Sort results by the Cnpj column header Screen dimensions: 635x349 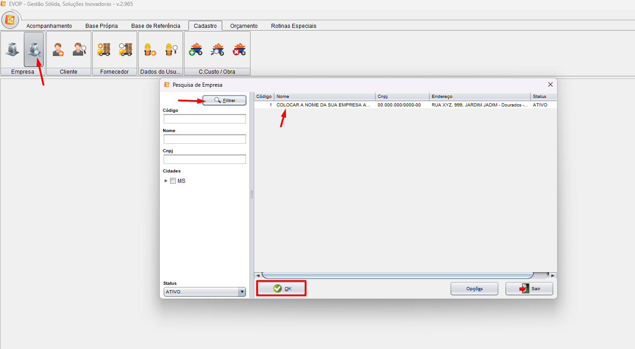point(402,97)
